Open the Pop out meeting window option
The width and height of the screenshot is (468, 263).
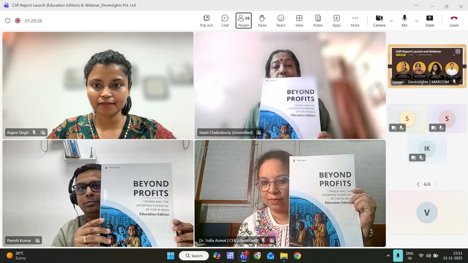point(206,21)
